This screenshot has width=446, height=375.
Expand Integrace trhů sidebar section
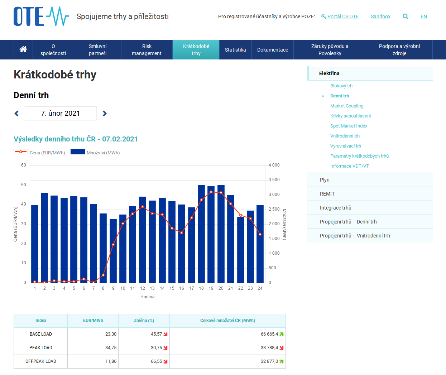pos(335,208)
